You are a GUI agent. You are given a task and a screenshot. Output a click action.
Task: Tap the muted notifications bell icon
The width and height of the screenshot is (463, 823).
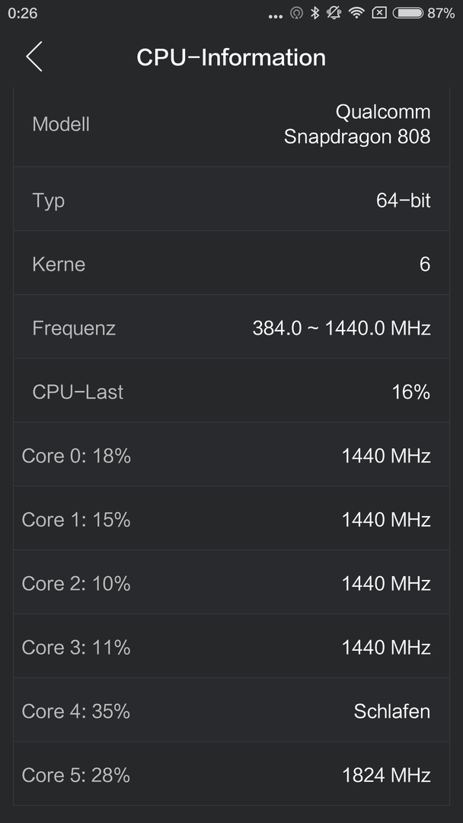(334, 13)
